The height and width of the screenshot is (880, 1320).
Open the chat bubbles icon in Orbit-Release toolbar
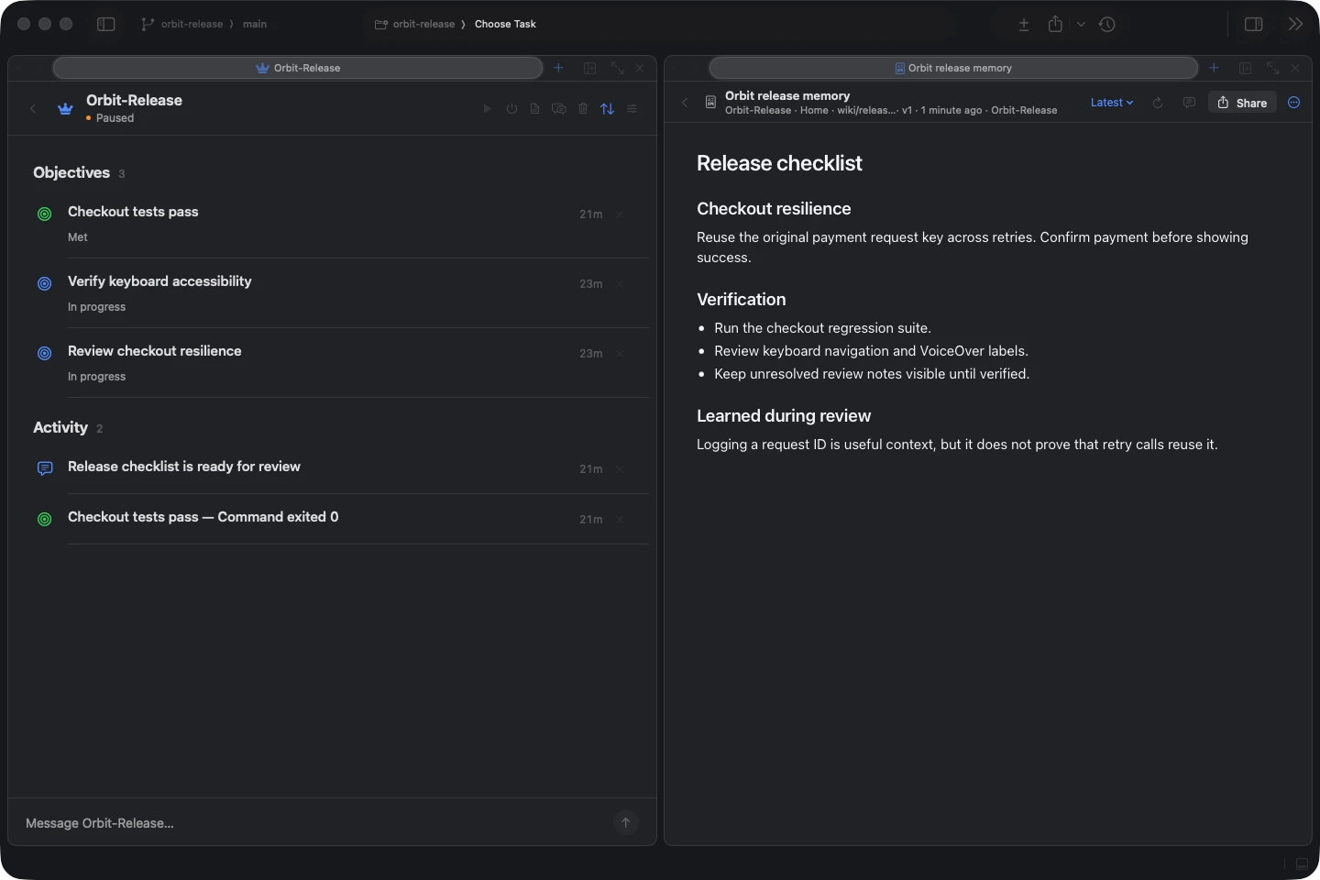[559, 108]
